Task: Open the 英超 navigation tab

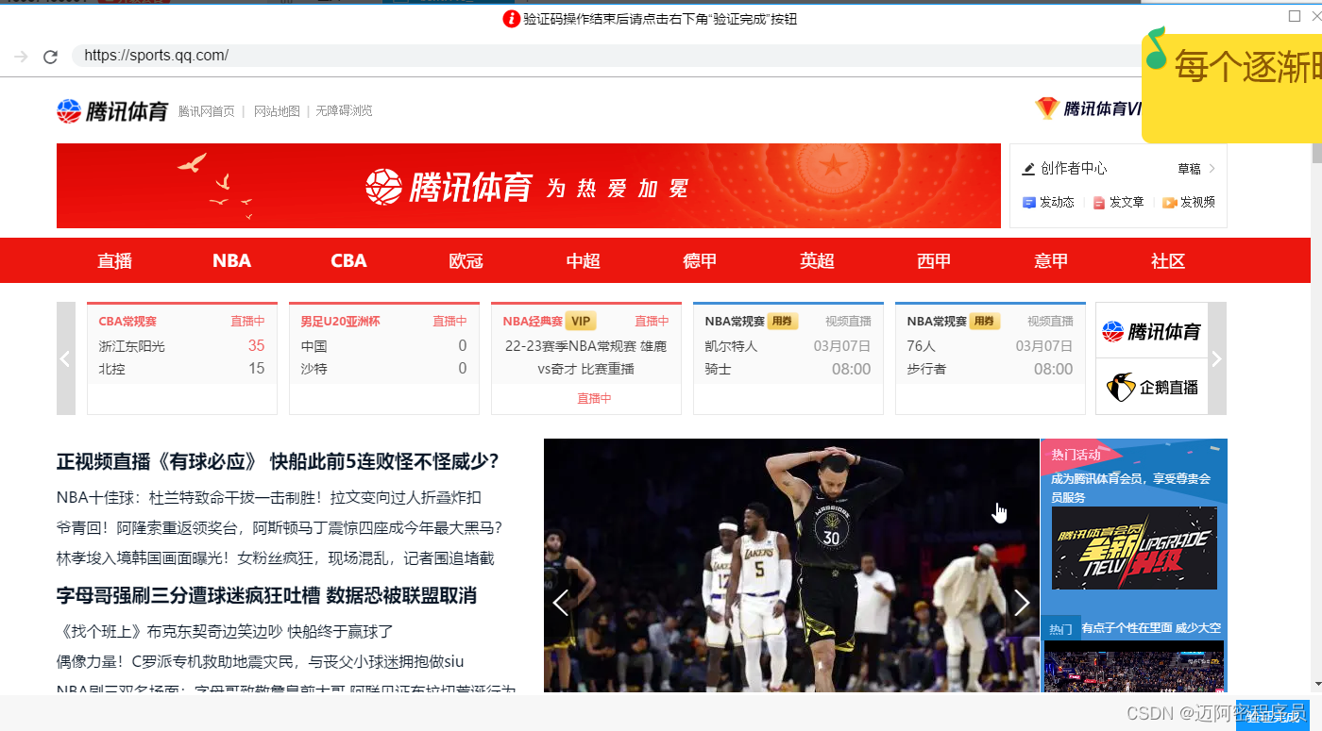Action: tap(817, 261)
